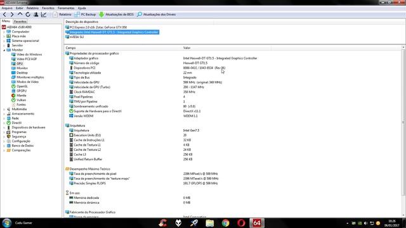This screenshot has width=406, height=228.
Task: Select the OpenGL tree item
Action: tap(20, 86)
